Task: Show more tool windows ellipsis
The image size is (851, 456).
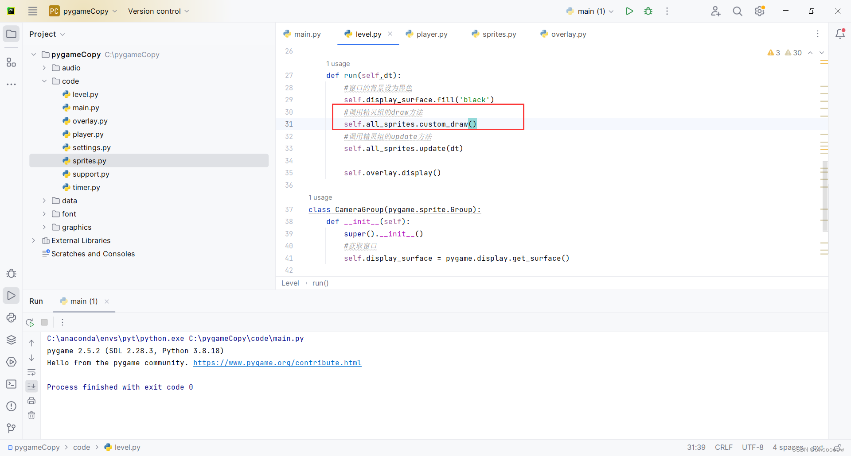Action: click(x=11, y=84)
